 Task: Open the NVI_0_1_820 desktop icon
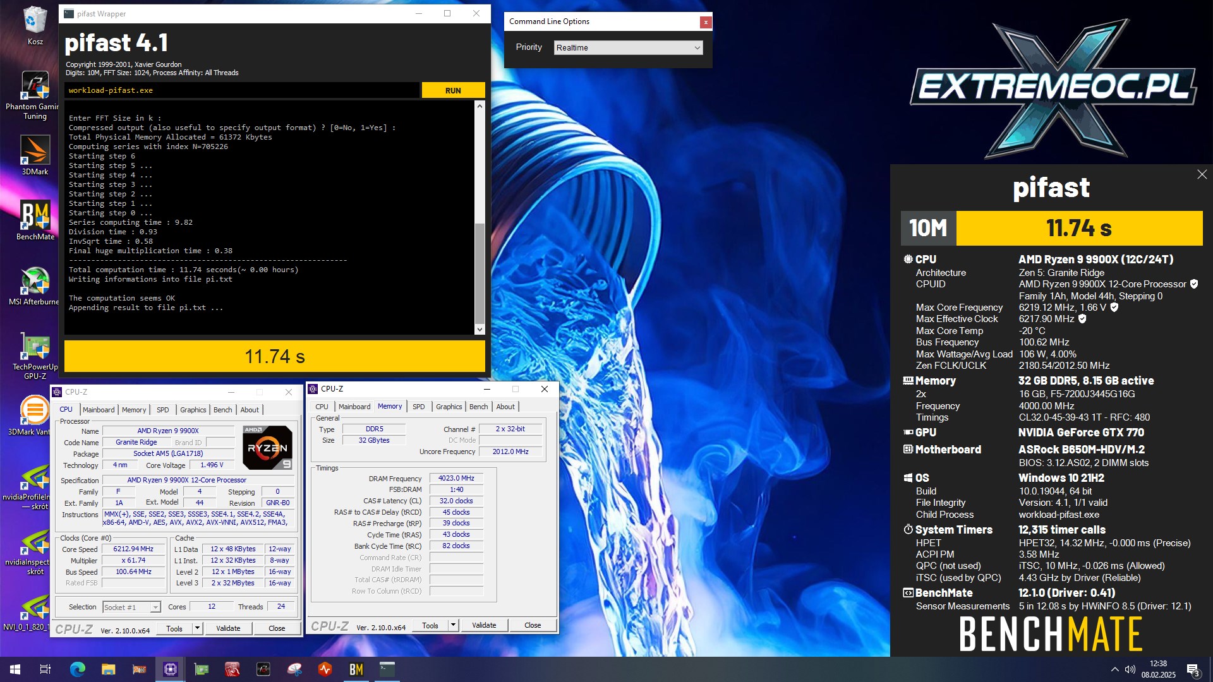coord(35,613)
